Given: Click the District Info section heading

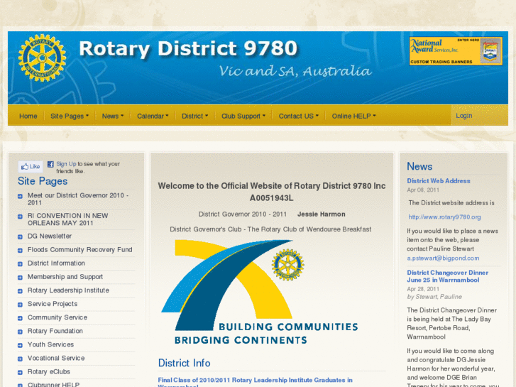Looking at the screenshot, I should coord(185,363).
